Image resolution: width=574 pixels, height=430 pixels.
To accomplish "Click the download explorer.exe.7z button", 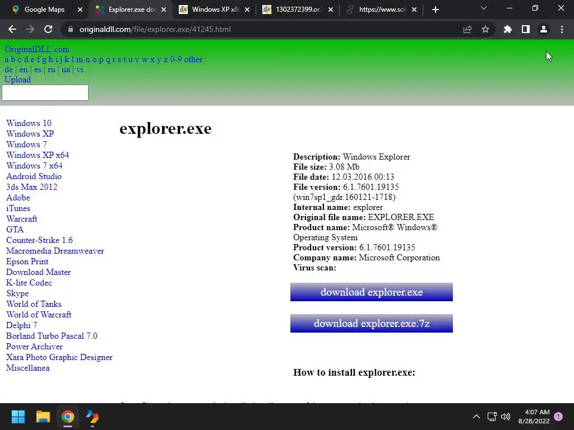I will pos(372,324).
